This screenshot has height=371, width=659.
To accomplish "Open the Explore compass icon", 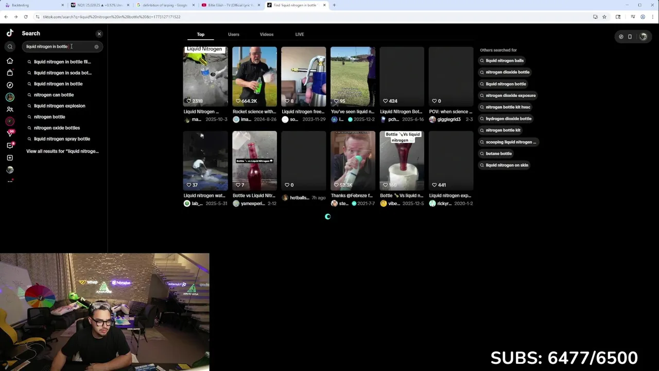I will 10,85.
